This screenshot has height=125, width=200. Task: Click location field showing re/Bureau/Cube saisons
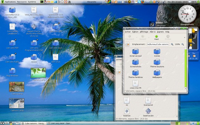[x=158, y=44]
